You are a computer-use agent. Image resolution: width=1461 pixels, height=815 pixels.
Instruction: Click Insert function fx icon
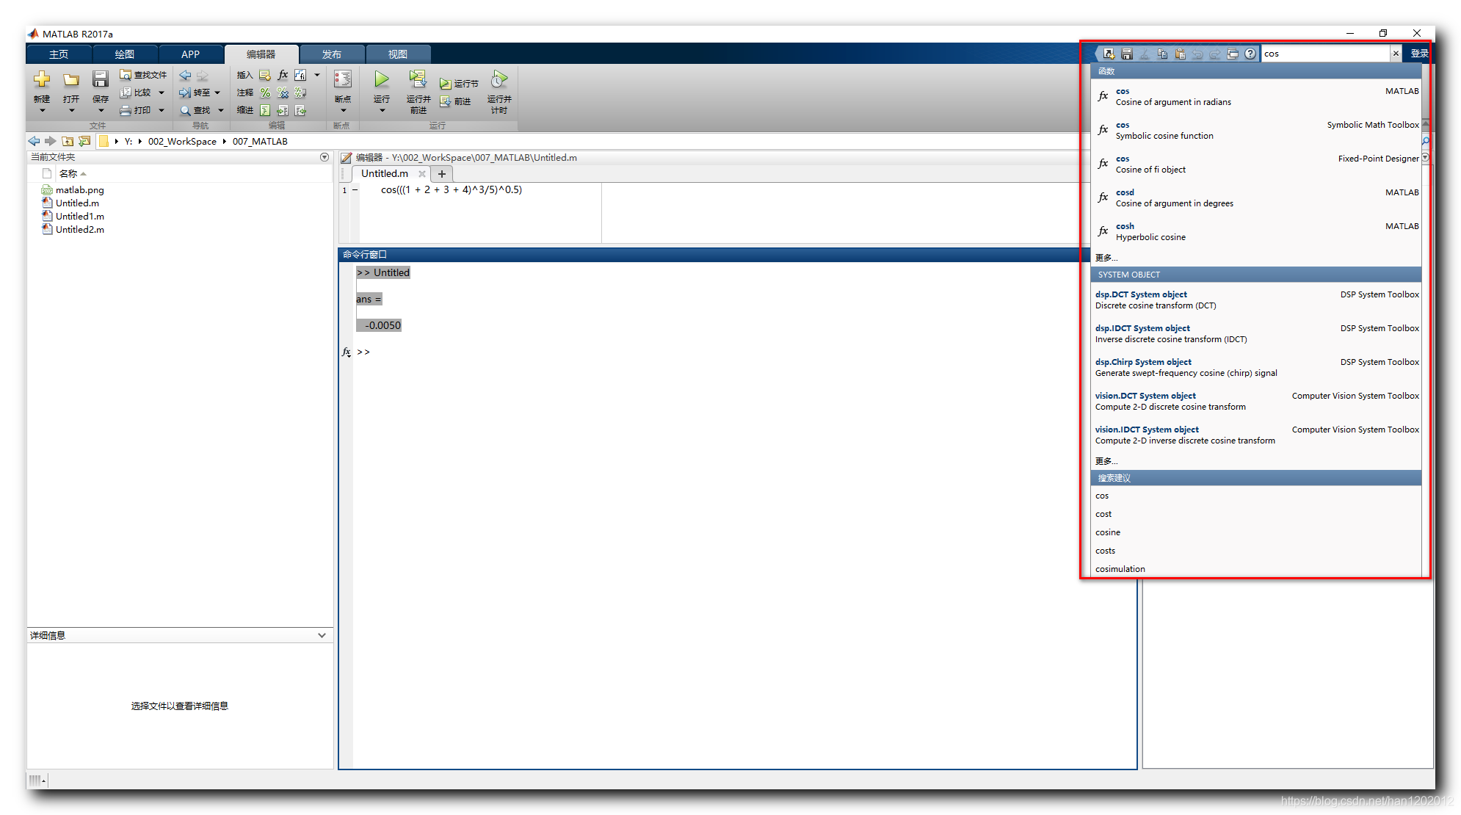(x=283, y=75)
